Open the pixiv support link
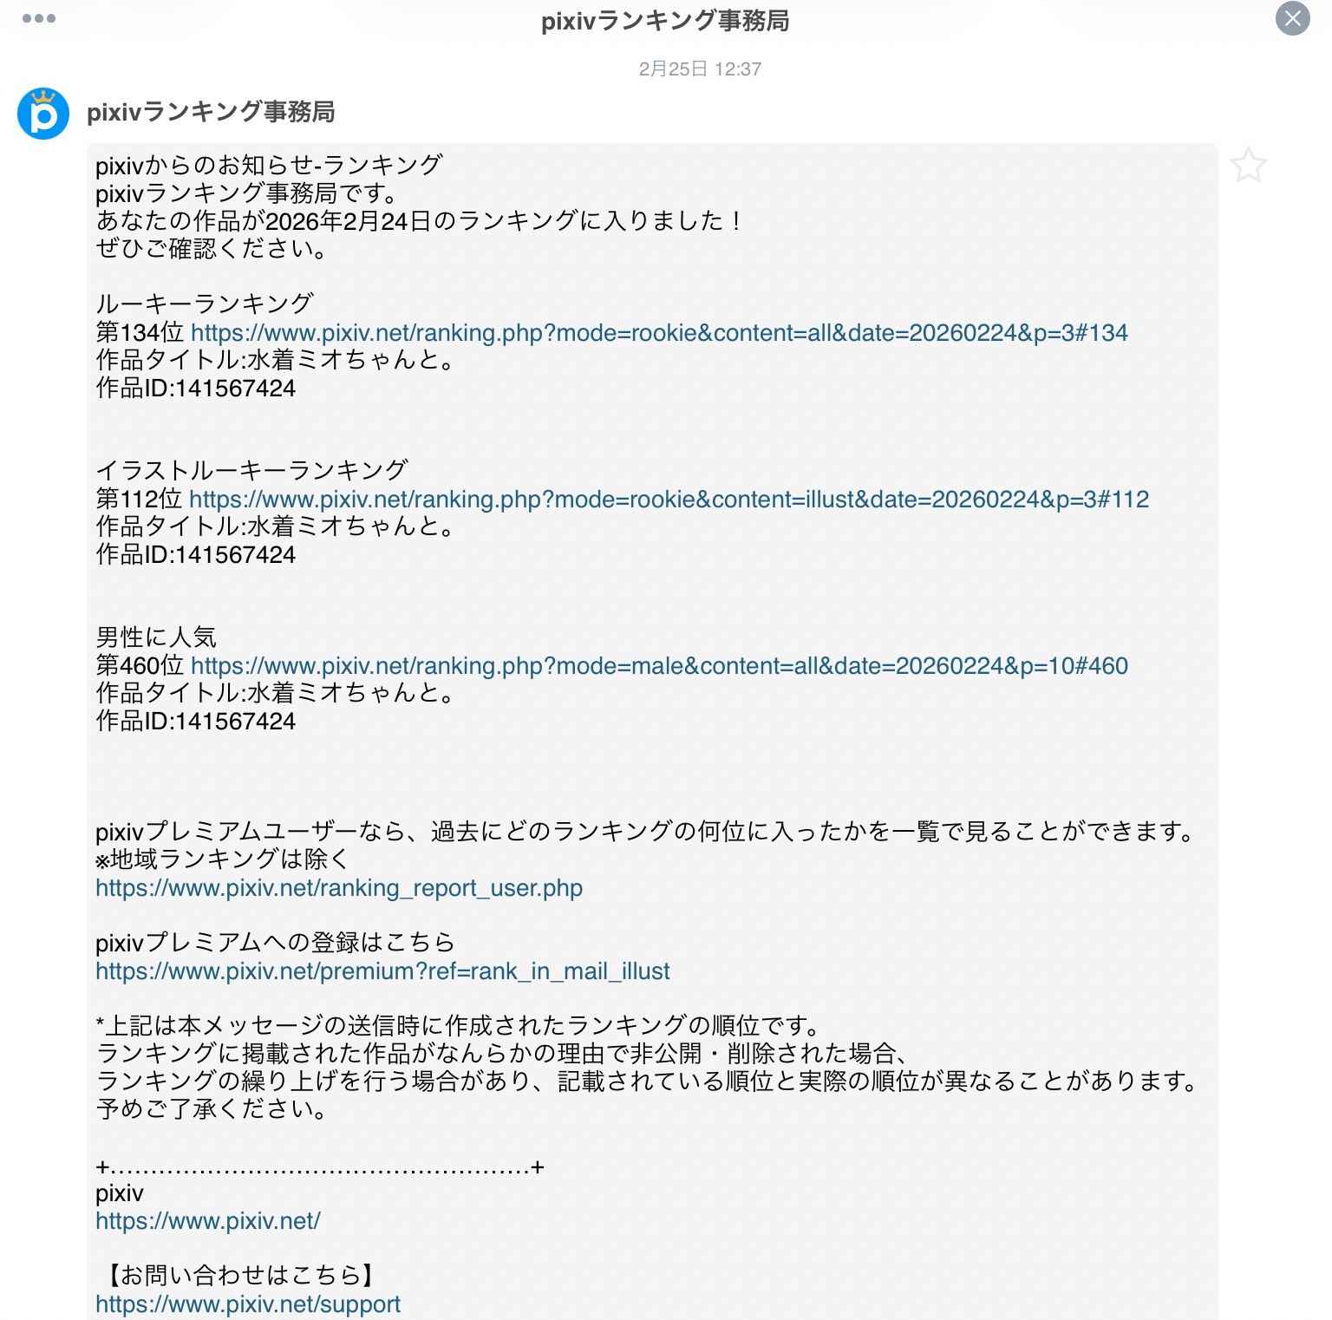1332x1320 pixels. (x=248, y=1304)
